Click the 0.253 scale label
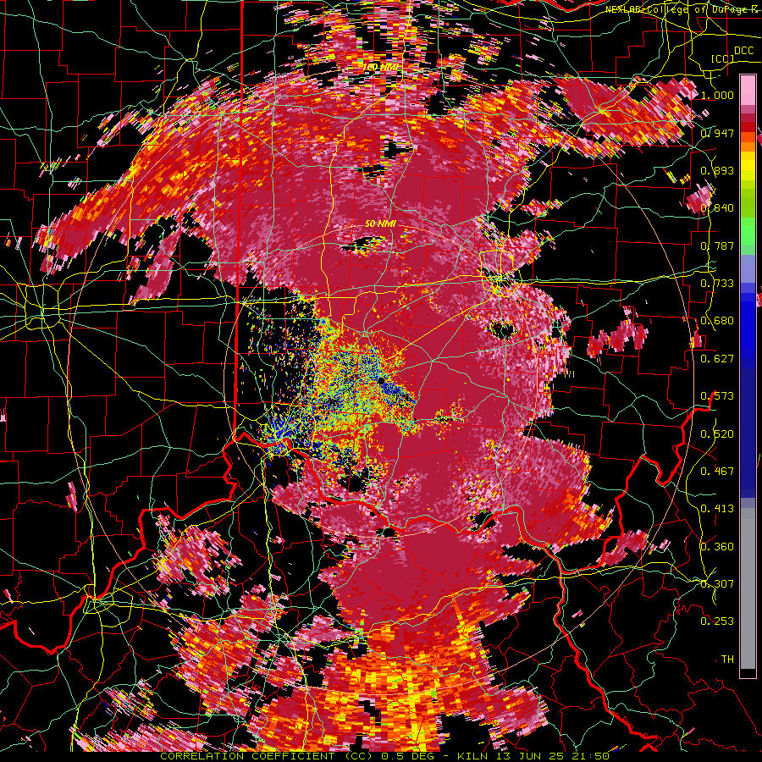 pos(717,621)
